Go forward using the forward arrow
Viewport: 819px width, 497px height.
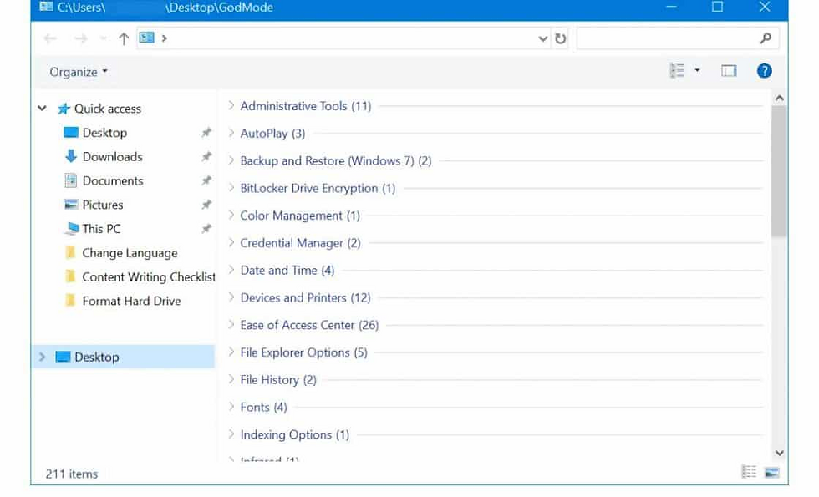[x=80, y=38]
